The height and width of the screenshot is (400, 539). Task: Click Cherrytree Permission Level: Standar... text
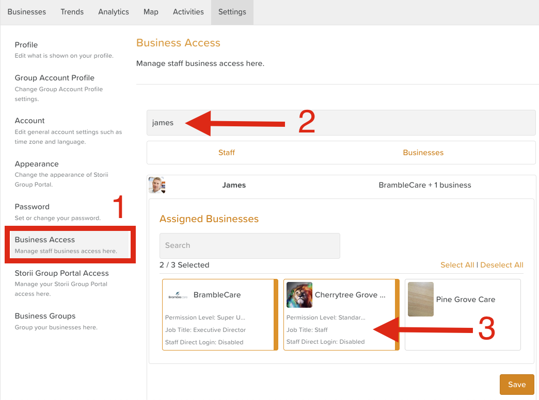(x=326, y=318)
